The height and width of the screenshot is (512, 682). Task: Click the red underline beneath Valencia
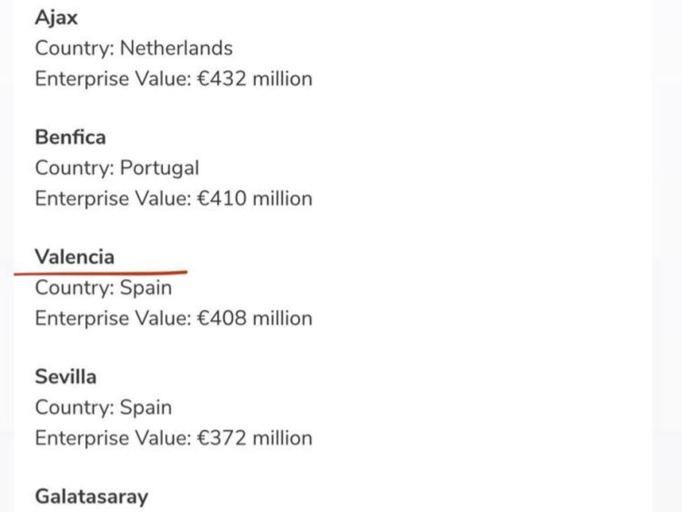[101, 273]
